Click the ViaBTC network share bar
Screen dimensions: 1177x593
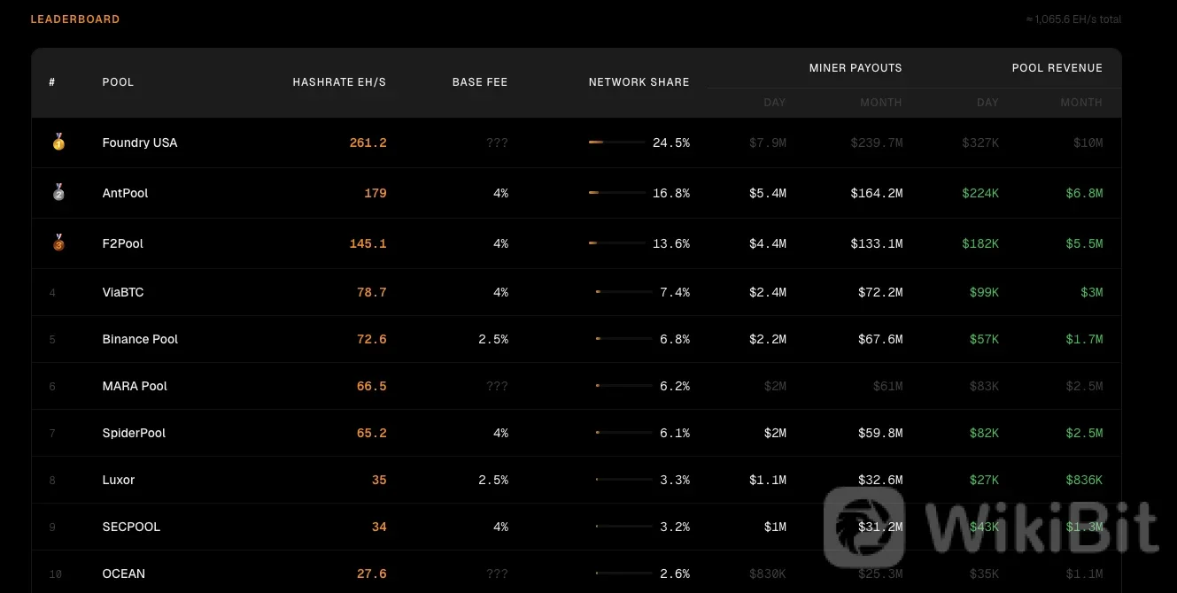624,292
